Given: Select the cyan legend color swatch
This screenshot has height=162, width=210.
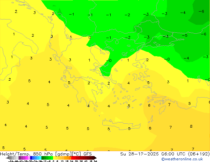Looking at the screenshot, I should (x=40, y=158).
